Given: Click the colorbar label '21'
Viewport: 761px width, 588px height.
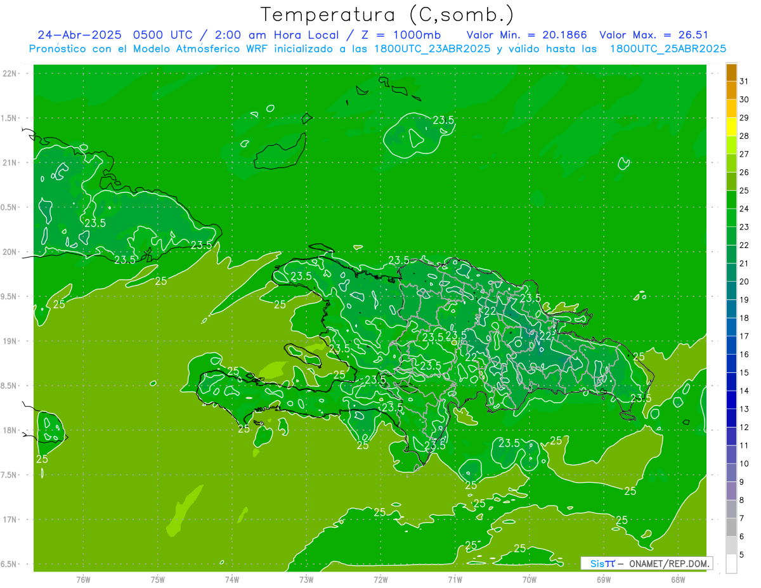Looking at the screenshot, I should coord(744,263).
